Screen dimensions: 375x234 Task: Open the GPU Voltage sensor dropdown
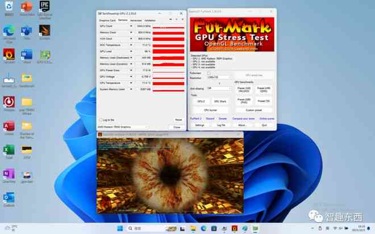click(131, 76)
